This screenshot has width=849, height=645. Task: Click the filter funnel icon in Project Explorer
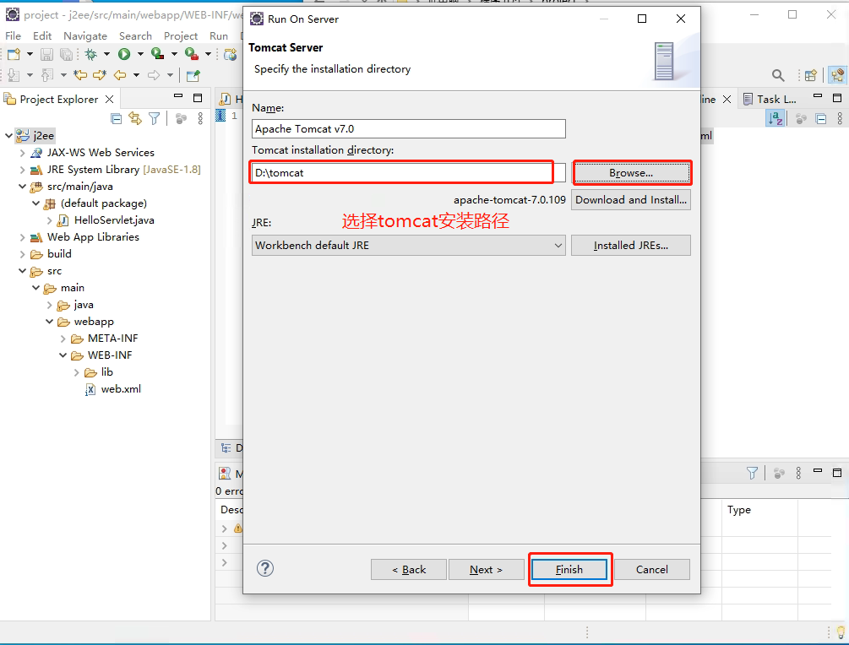pyautogui.click(x=155, y=118)
